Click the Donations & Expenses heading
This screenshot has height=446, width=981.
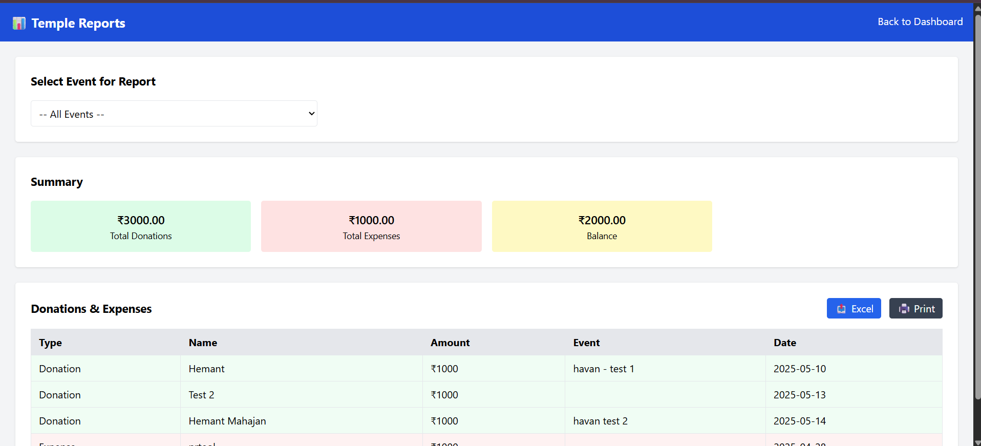click(91, 309)
